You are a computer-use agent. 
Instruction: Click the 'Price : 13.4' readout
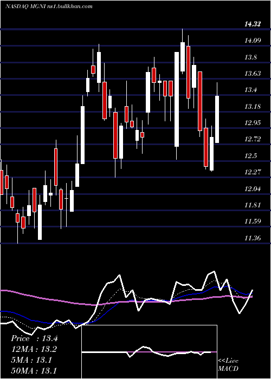tap(34, 338)
